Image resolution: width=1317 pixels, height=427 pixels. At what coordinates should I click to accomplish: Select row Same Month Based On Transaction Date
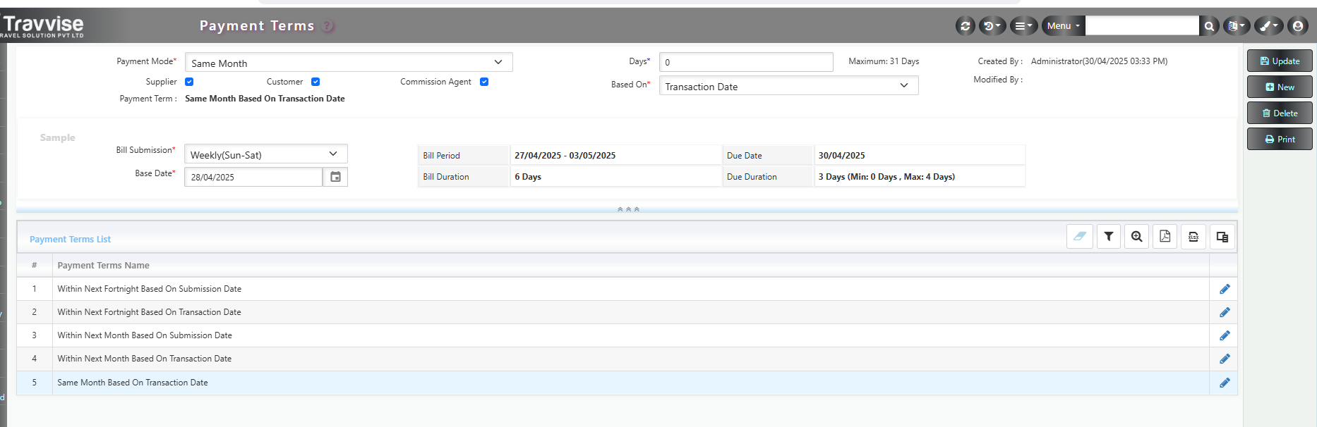(627, 383)
